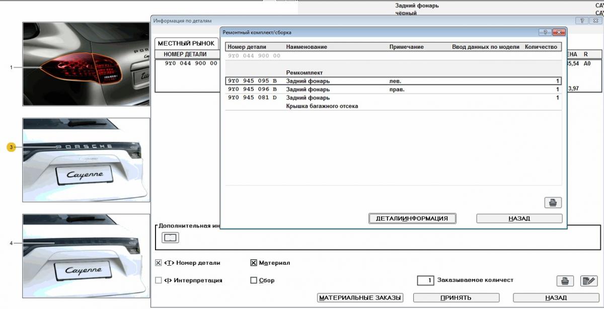The width and height of the screenshot is (604, 309).
Task: Open МАТЕРИАЛЬНЫЕ ЗАКАЗЫ
Action: [x=360, y=297]
